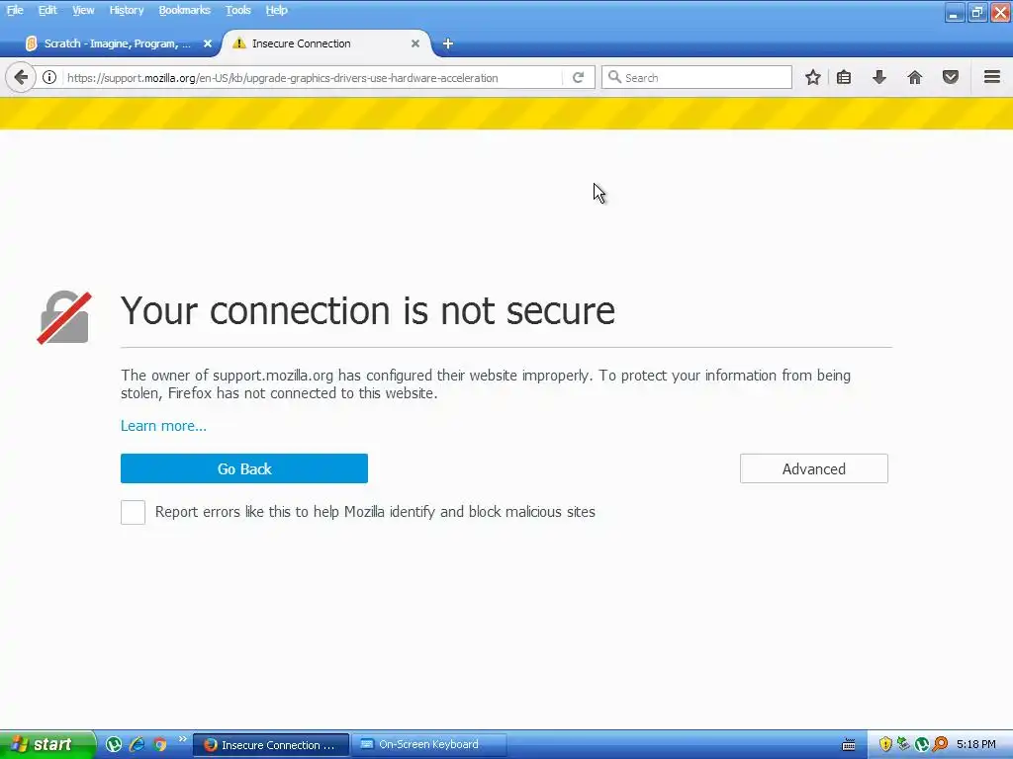Launch Chrome from quick launch

coord(159,745)
